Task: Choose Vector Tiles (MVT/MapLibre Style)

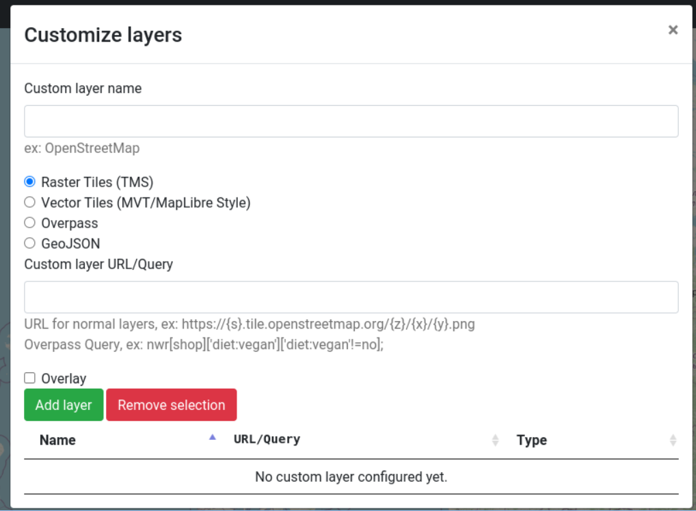Action: click(x=29, y=202)
